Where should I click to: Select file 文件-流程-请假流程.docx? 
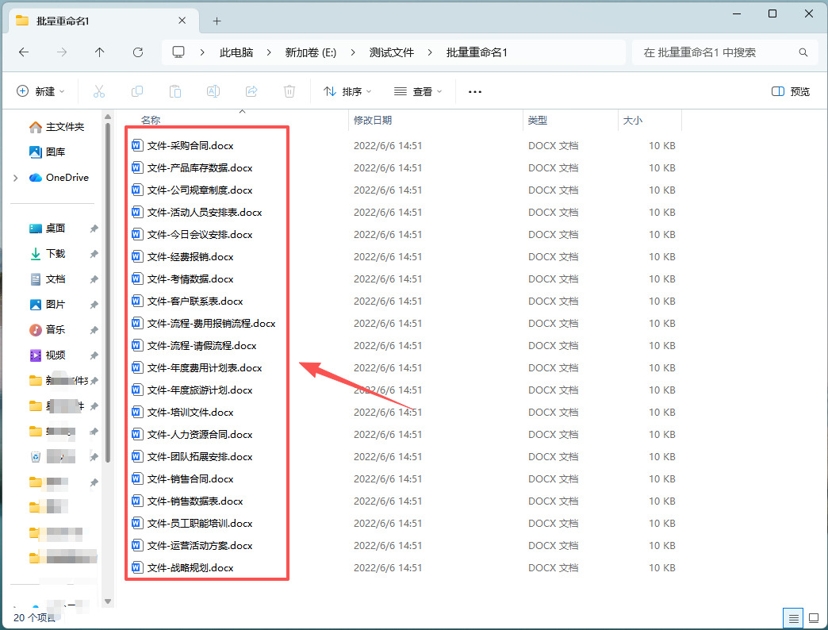tap(194, 345)
